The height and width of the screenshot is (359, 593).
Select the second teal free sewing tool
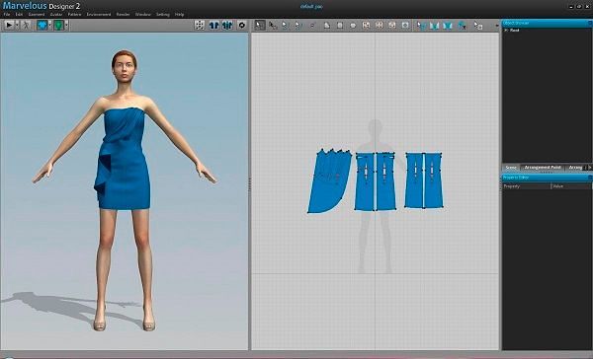pyautogui.click(x=448, y=26)
